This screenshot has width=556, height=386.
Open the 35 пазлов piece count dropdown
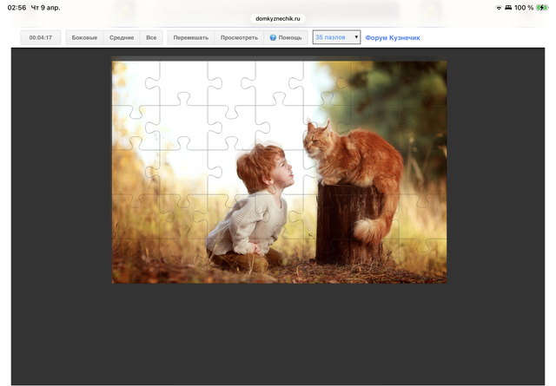[336, 38]
